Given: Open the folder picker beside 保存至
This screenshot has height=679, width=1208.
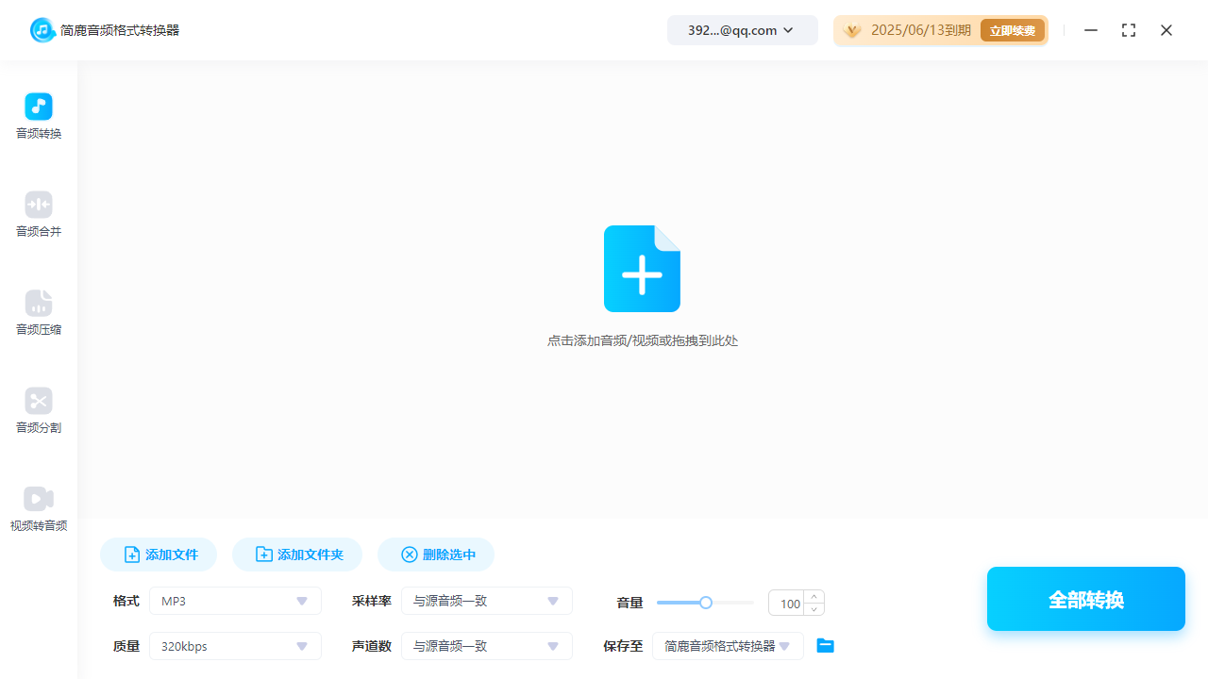Looking at the screenshot, I should [825, 645].
